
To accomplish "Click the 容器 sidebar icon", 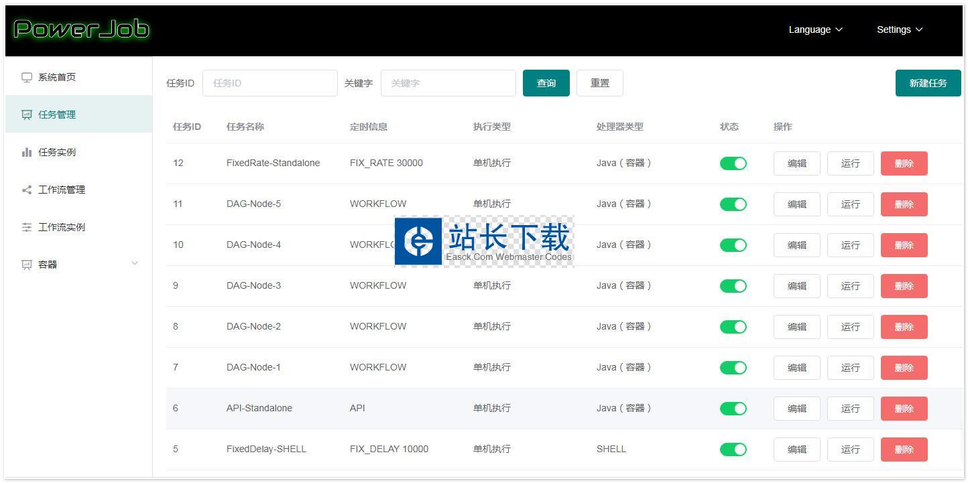I will coord(27,265).
